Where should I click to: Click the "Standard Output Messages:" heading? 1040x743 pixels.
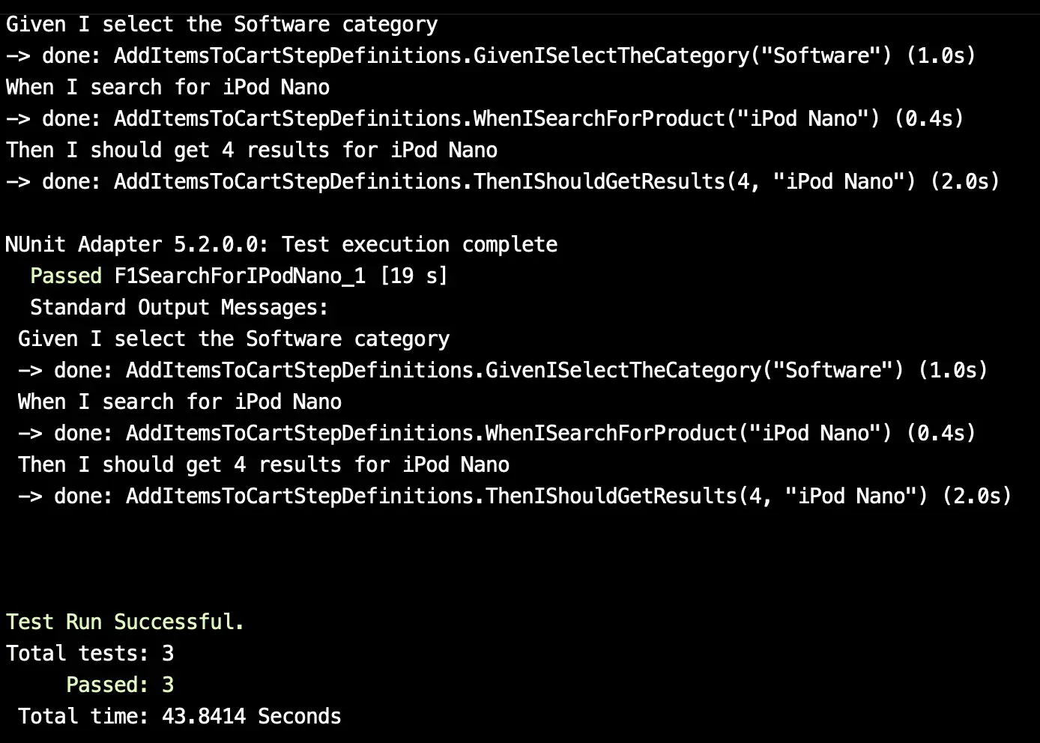[179, 307]
